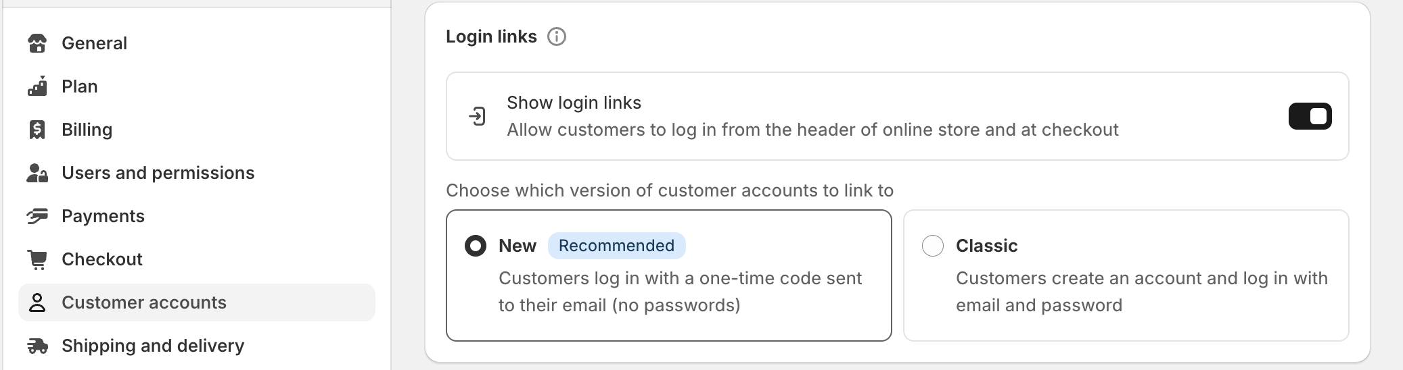This screenshot has height=370, width=1403.
Task: Click the Plan icon in sidebar
Action: [37, 86]
